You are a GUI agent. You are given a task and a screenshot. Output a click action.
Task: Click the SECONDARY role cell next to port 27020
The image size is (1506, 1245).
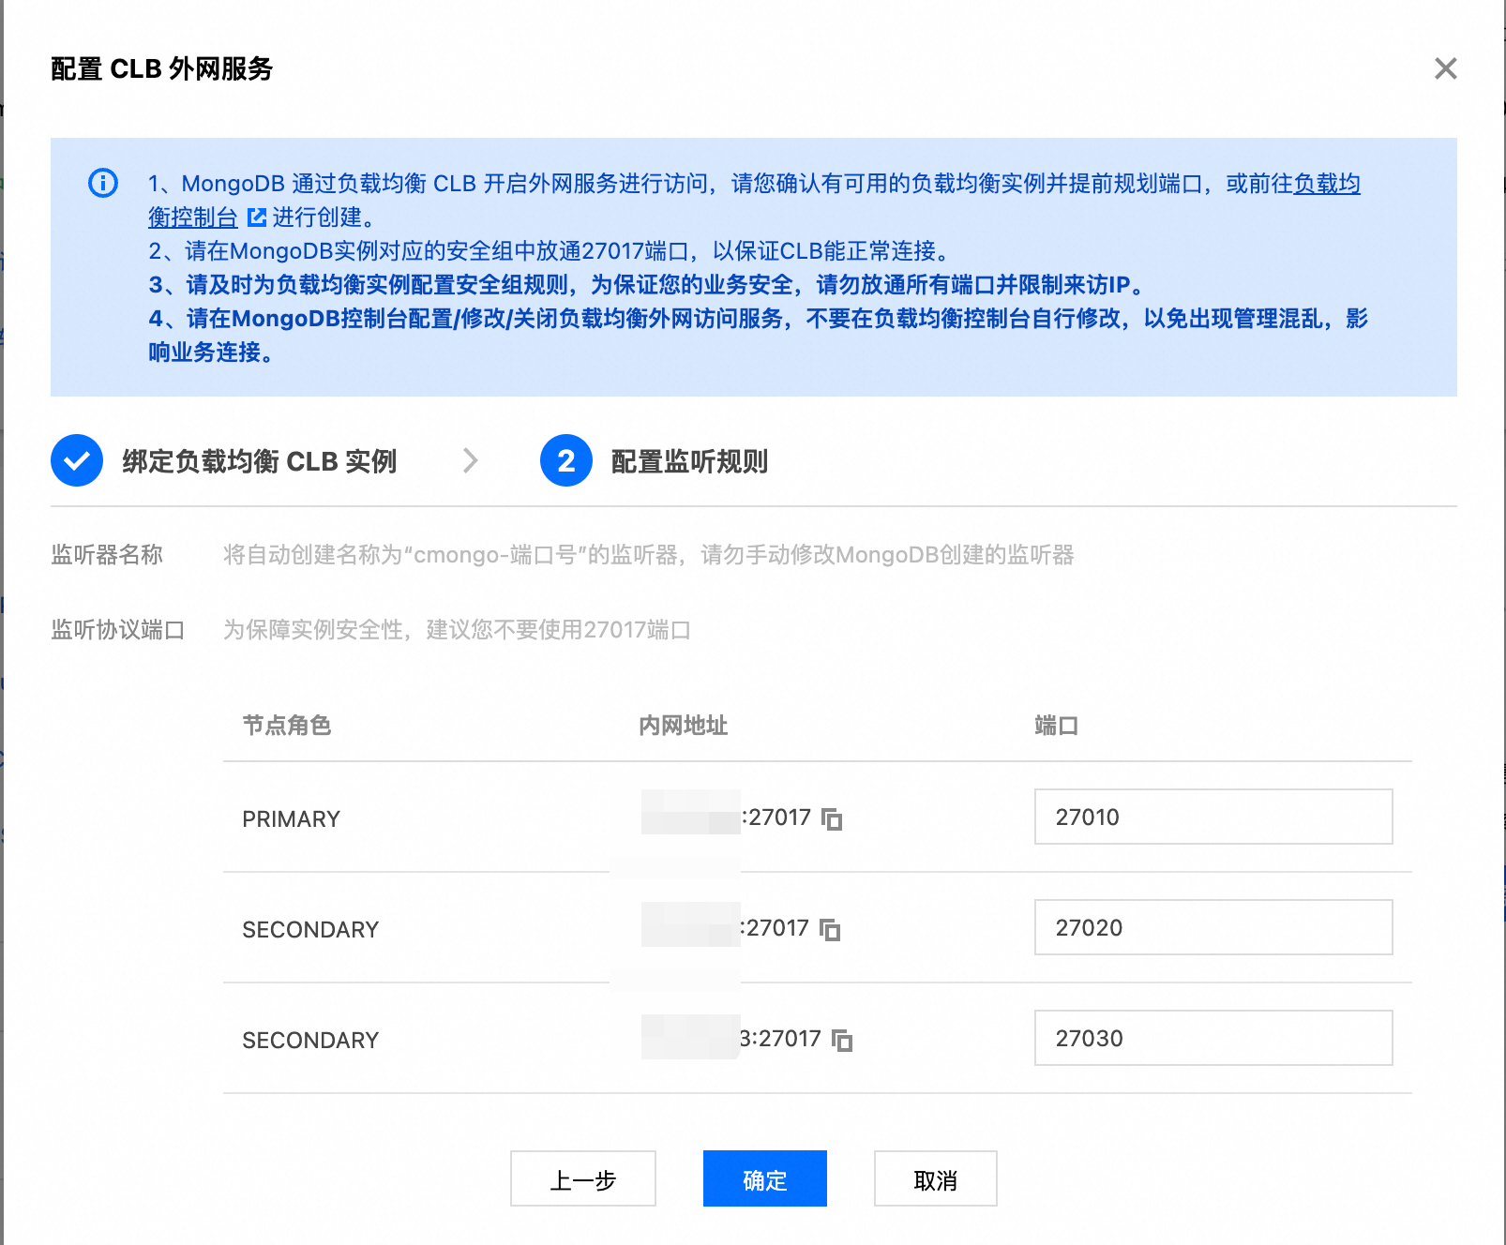[x=310, y=930]
